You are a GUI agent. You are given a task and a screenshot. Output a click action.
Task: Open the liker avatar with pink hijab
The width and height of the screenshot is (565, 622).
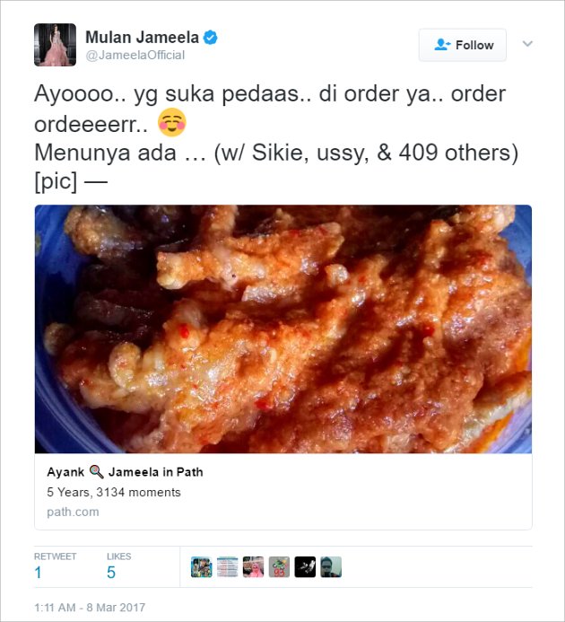coord(254,567)
